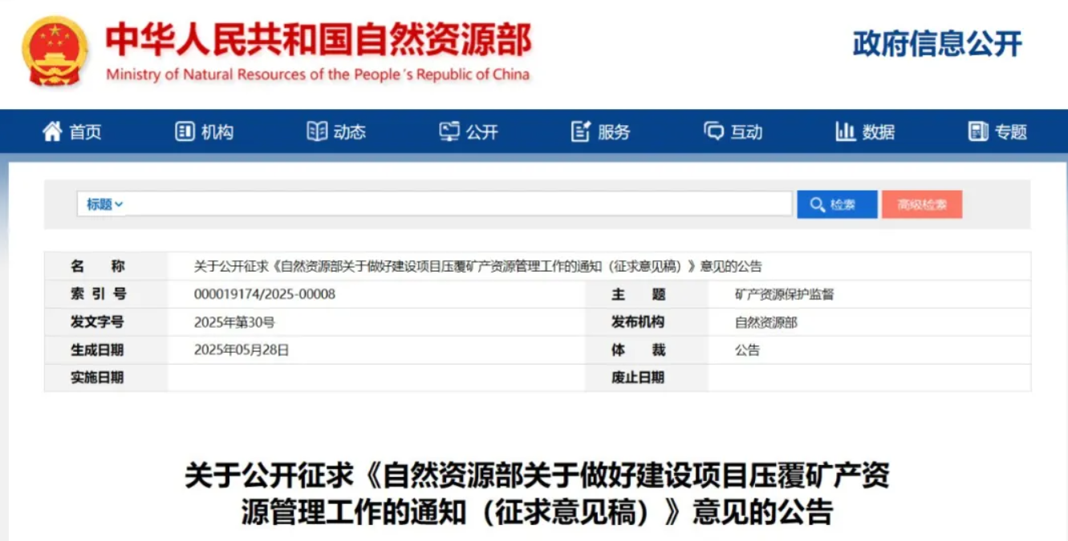Click the 服务 edit document icon

[581, 131]
